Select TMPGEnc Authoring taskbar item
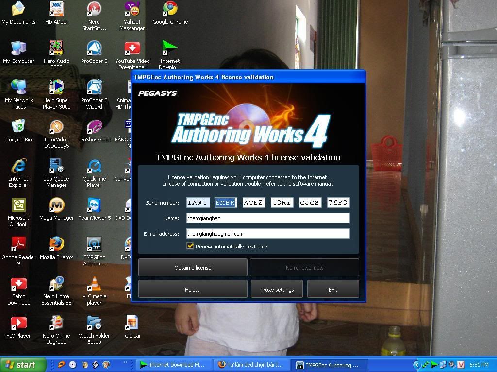 click(x=330, y=365)
